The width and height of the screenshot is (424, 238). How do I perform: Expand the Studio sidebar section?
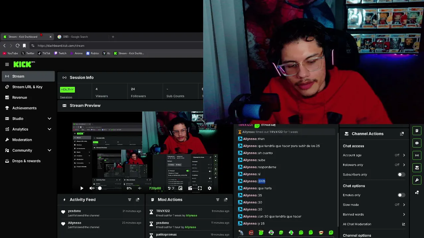(x=49, y=119)
